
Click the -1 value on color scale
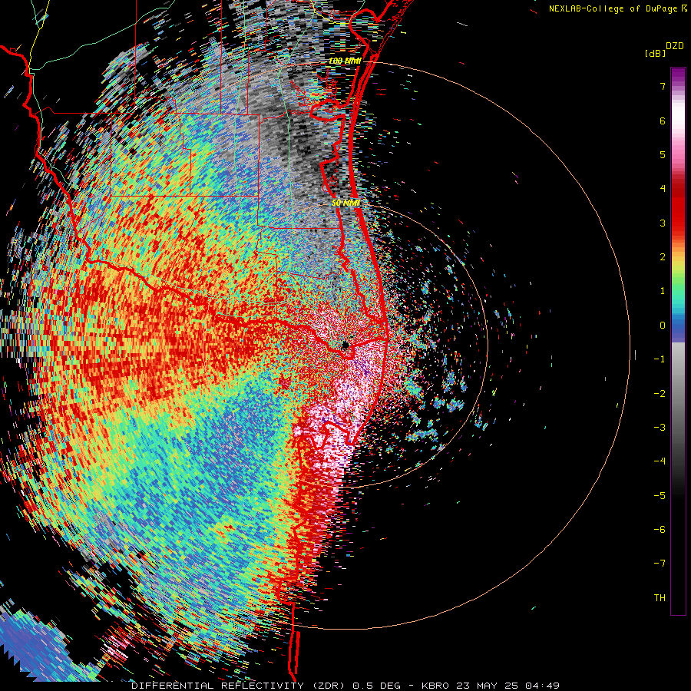[660, 359]
